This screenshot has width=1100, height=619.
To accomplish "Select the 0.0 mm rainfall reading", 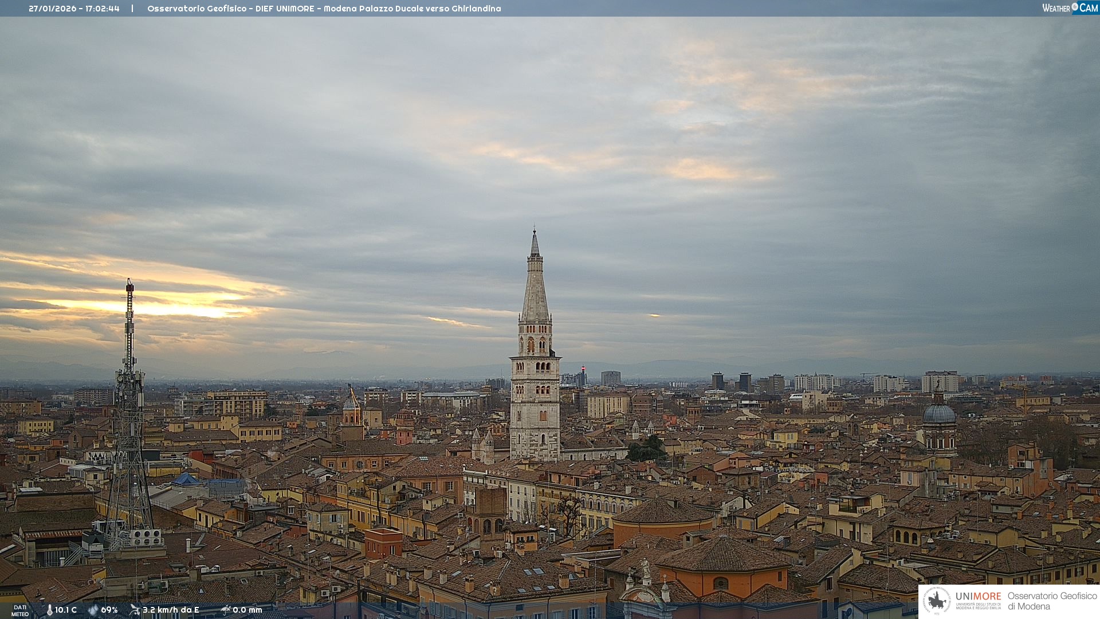I will (x=247, y=610).
